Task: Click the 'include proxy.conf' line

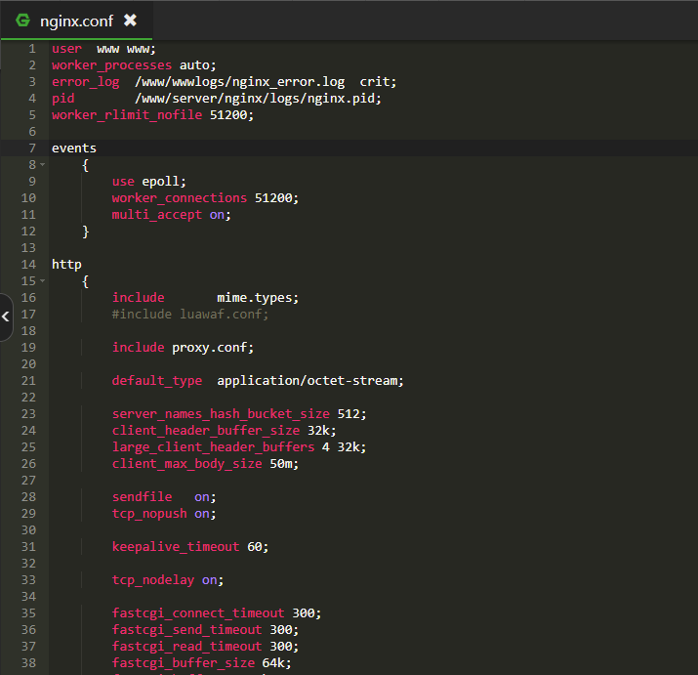Action: (x=183, y=348)
